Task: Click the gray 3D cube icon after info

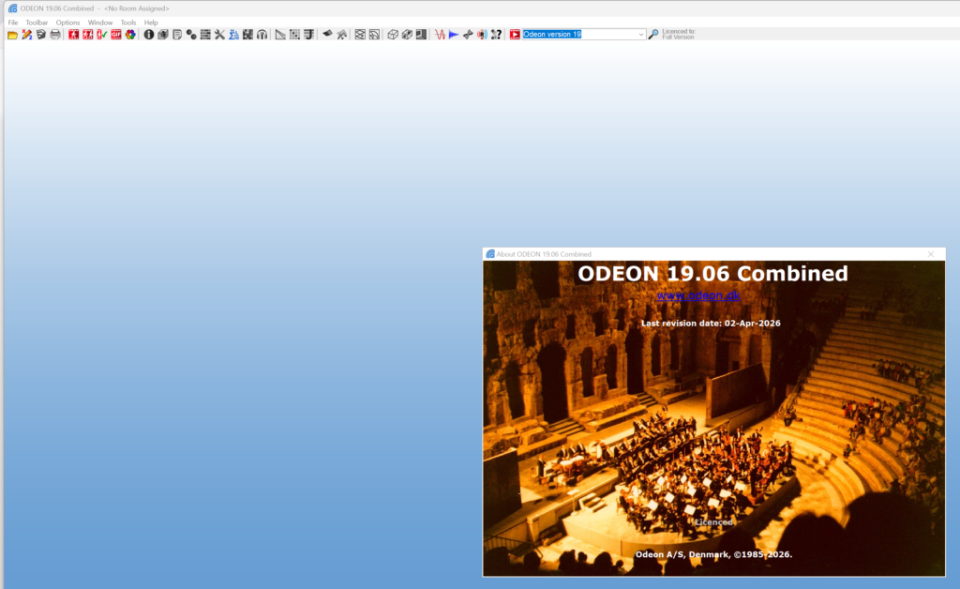Action: coord(163,35)
